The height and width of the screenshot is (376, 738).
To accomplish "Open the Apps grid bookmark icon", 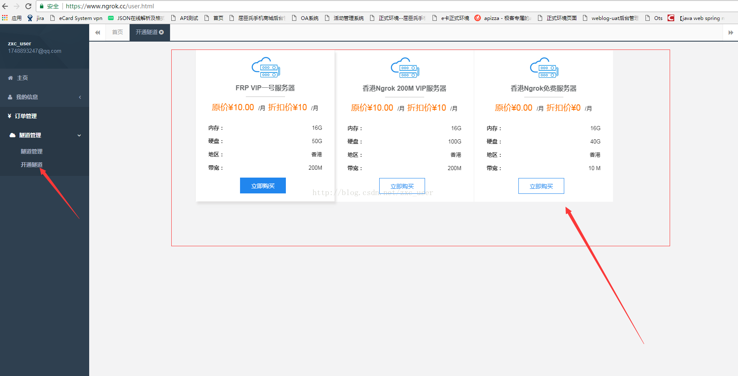I will (5, 18).
